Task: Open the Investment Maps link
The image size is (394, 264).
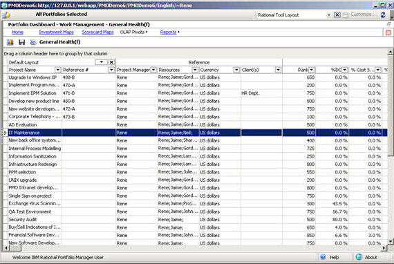Action: tap(56, 32)
